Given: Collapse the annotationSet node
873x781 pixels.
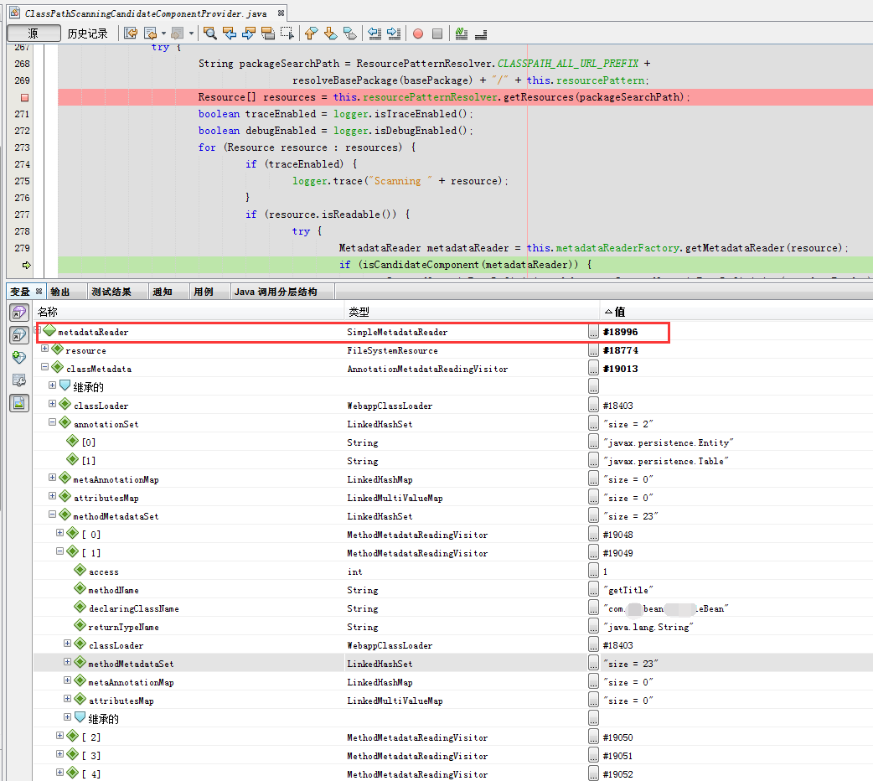Looking at the screenshot, I should pos(52,422).
